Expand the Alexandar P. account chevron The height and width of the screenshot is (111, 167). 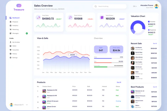pos(27,105)
